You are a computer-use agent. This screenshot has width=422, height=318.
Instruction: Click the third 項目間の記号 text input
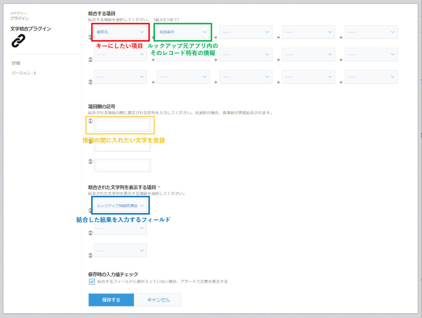click(x=122, y=165)
